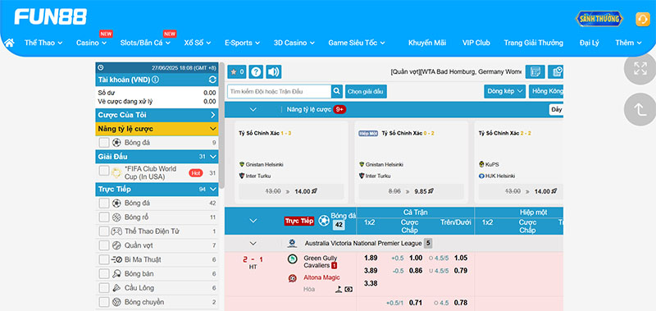Click the back-to-top arrow round button

point(640,110)
